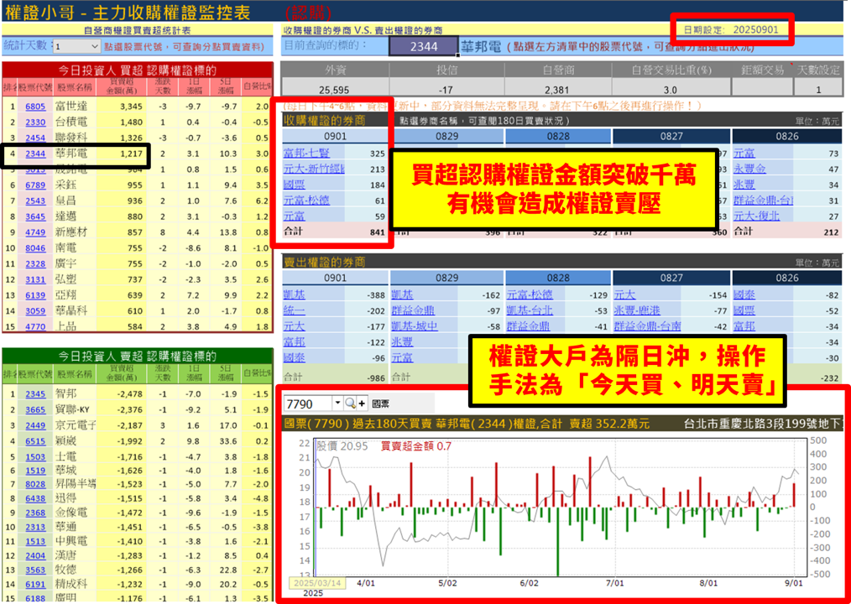The image size is (851, 604).
Task: Click the plus icon next to the magnifier
Action: click(x=362, y=404)
